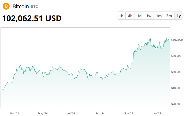Switch chart to 1w range
The height and width of the screenshot is (116, 186).
point(149,16)
